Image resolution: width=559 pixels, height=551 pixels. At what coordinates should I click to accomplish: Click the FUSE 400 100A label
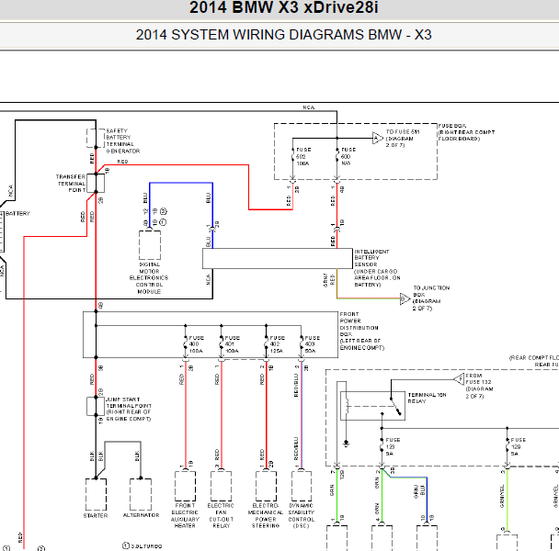[196, 344]
